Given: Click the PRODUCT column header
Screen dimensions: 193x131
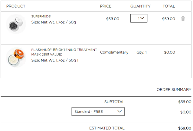Looking at the screenshot, I should (x=16, y=6).
